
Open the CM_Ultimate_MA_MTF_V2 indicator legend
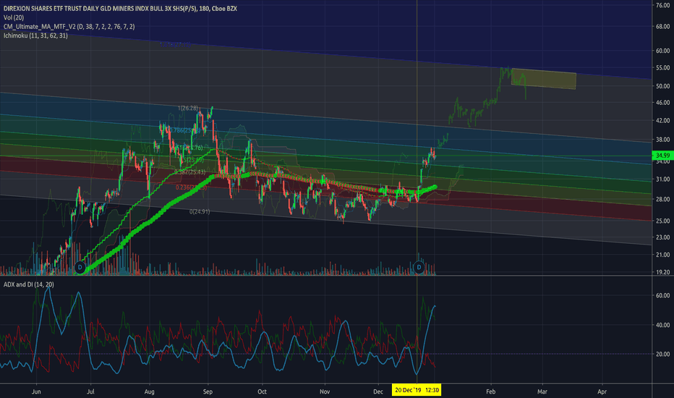(69, 26)
